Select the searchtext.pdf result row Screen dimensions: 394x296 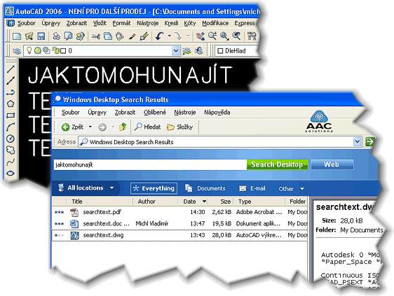coord(179,212)
